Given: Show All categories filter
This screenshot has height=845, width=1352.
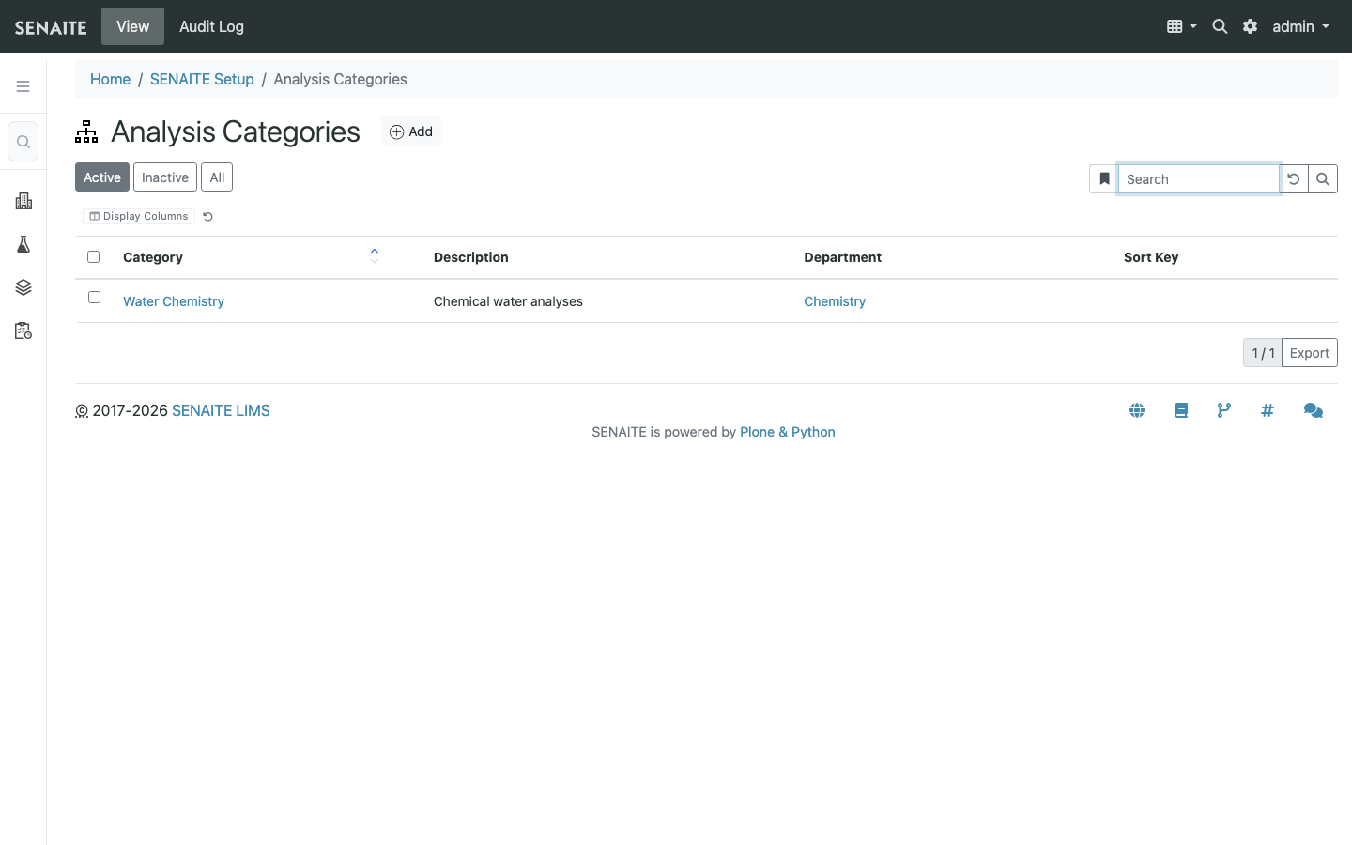Looking at the screenshot, I should click(x=217, y=177).
